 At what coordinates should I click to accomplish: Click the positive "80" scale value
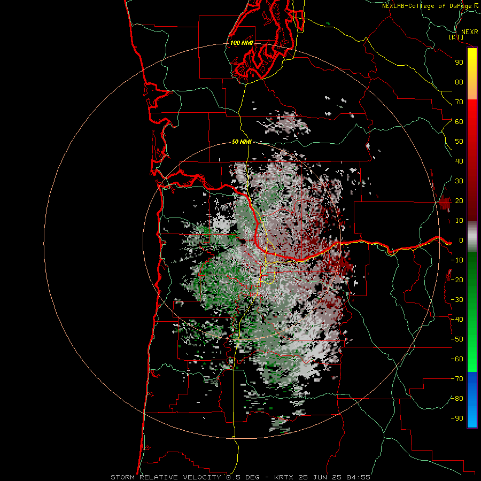coord(459,82)
